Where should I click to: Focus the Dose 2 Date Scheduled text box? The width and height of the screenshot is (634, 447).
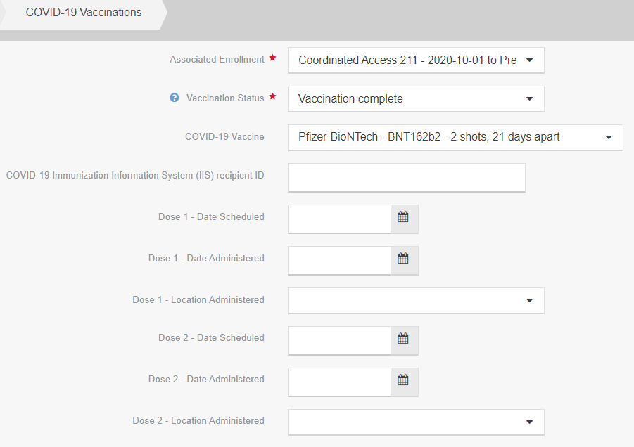click(x=339, y=340)
